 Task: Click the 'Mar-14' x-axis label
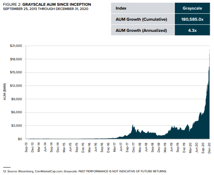(x=39, y=147)
